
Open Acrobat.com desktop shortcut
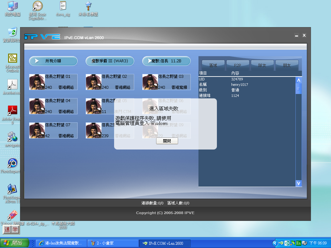12,87
